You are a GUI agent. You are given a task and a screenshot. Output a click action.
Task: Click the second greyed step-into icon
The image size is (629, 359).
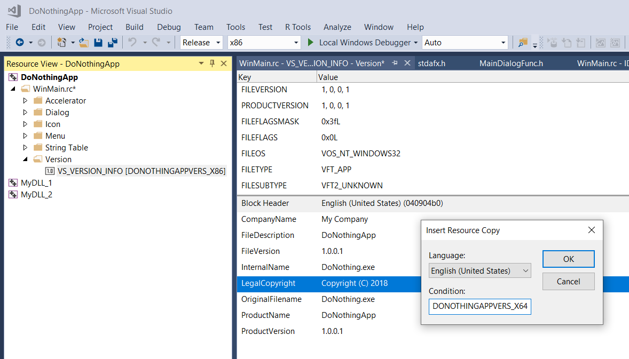coord(567,43)
